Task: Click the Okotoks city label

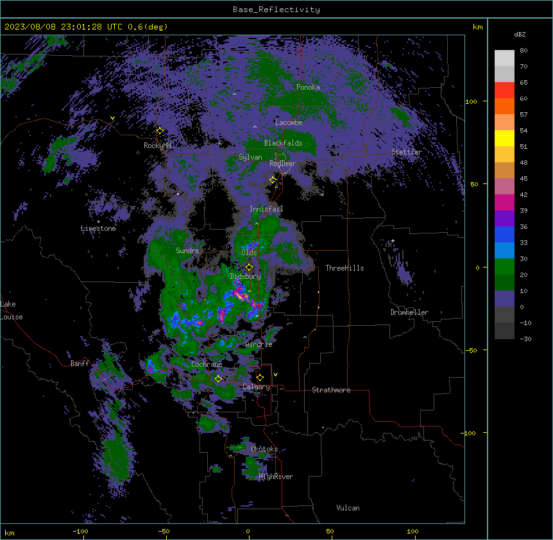Action: click(264, 449)
